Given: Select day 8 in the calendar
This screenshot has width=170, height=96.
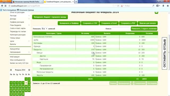Looking at the screenshot, I should (x=26, y=83).
